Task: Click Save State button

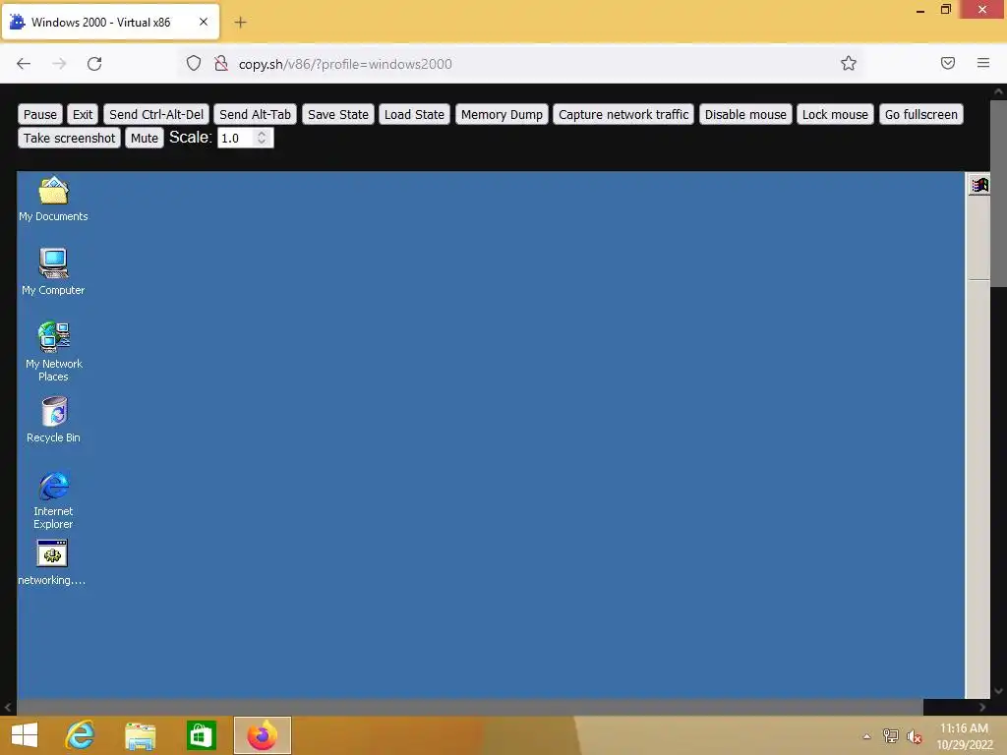Action: [x=338, y=114]
